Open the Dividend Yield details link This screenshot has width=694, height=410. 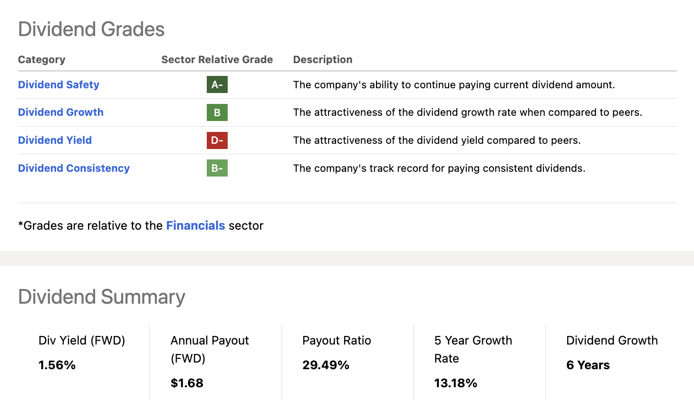pos(55,140)
